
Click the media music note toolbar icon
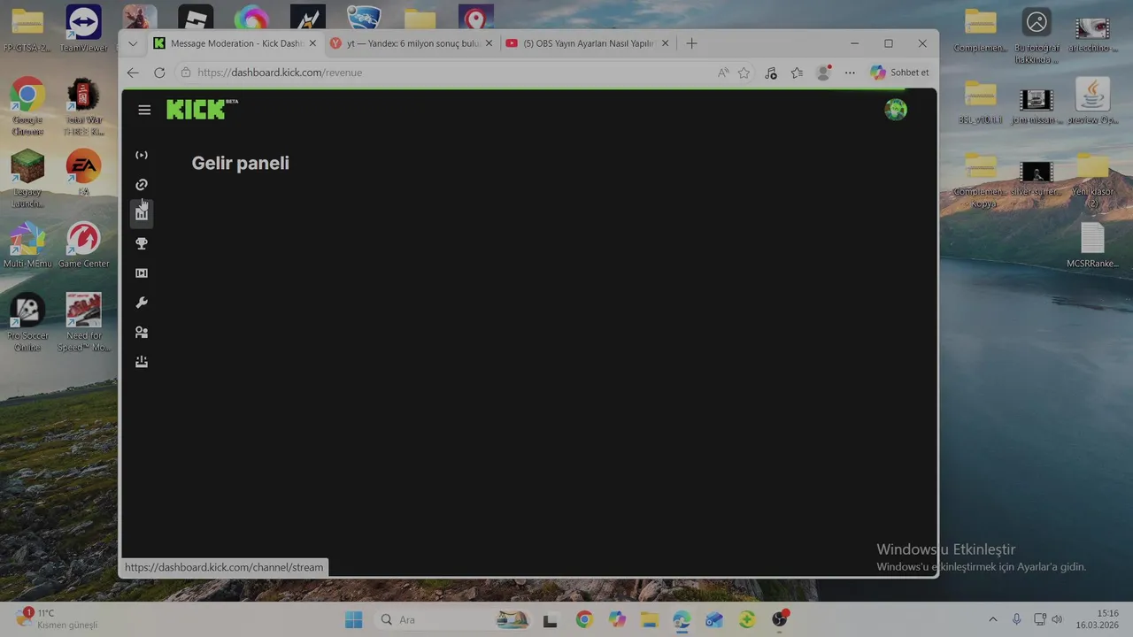point(771,73)
